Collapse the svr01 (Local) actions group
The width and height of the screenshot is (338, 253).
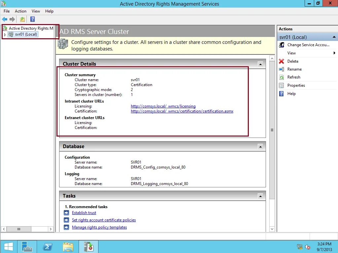coord(334,37)
